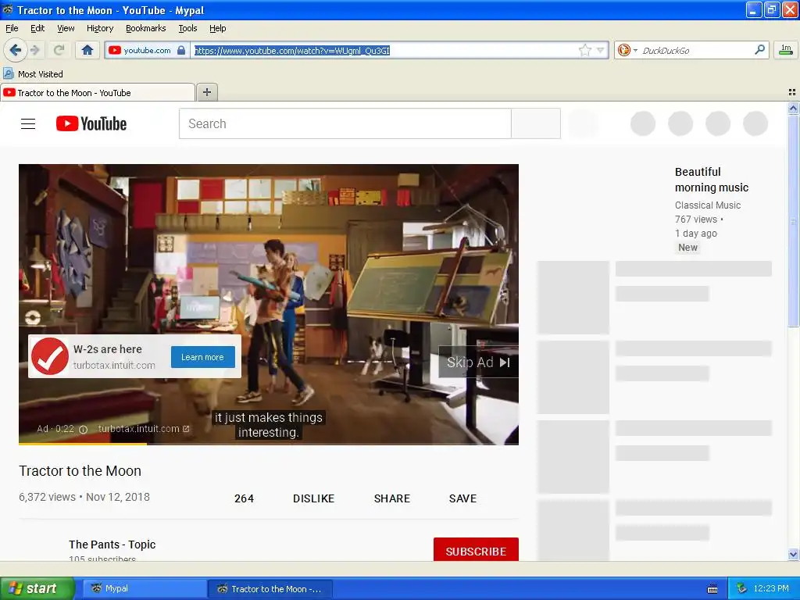The width and height of the screenshot is (800, 600).
Task: Click the video player area
Action: tap(269, 304)
